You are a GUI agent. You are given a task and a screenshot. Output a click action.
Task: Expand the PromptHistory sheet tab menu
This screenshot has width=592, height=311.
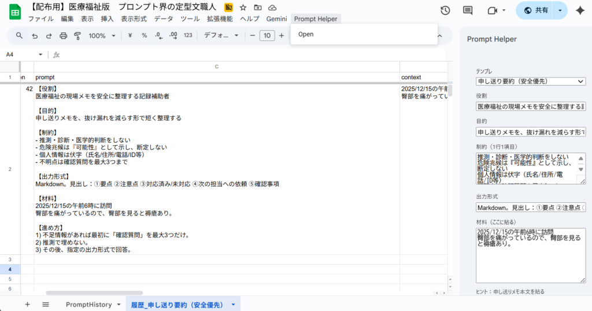tap(119, 304)
